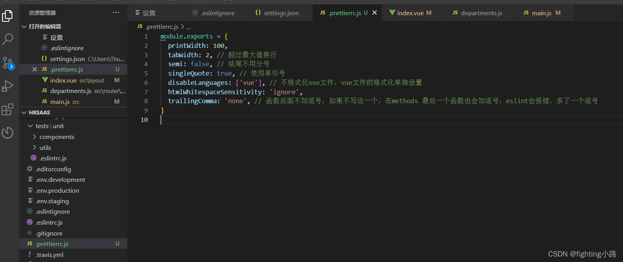Select .eslintignore in open editors list
This screenshot has width=623, height=262.
[x=73, y=48]
